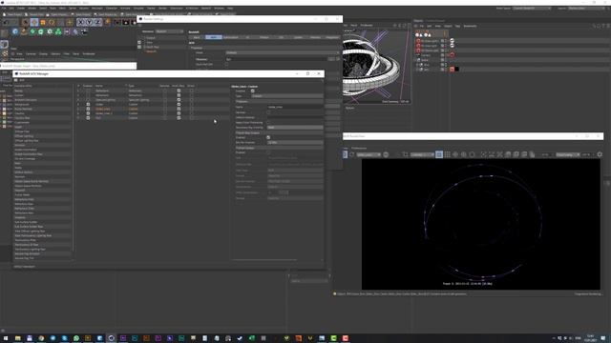
Task: Open Edit menu in AOV Manager
Action: [22, 80]
